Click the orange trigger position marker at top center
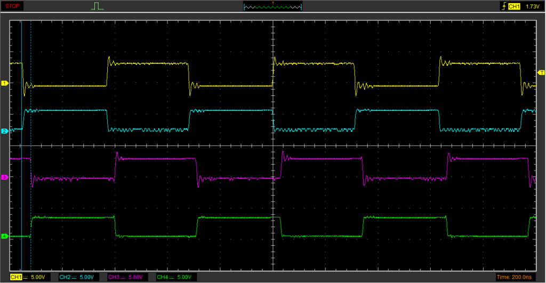546x283 pixels. [273, 3]
